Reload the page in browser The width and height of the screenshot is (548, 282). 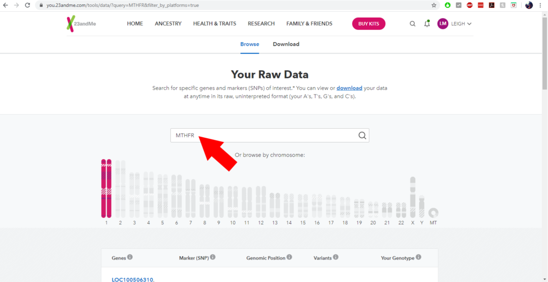(27, 5)
